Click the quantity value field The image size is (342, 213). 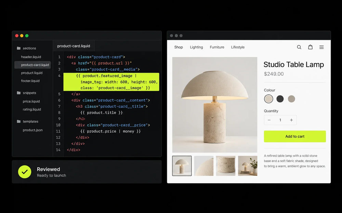[x=280, y=120]
